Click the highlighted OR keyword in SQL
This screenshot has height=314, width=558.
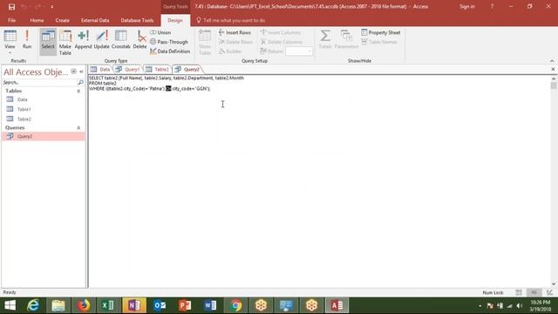click(x=168, y=89)
